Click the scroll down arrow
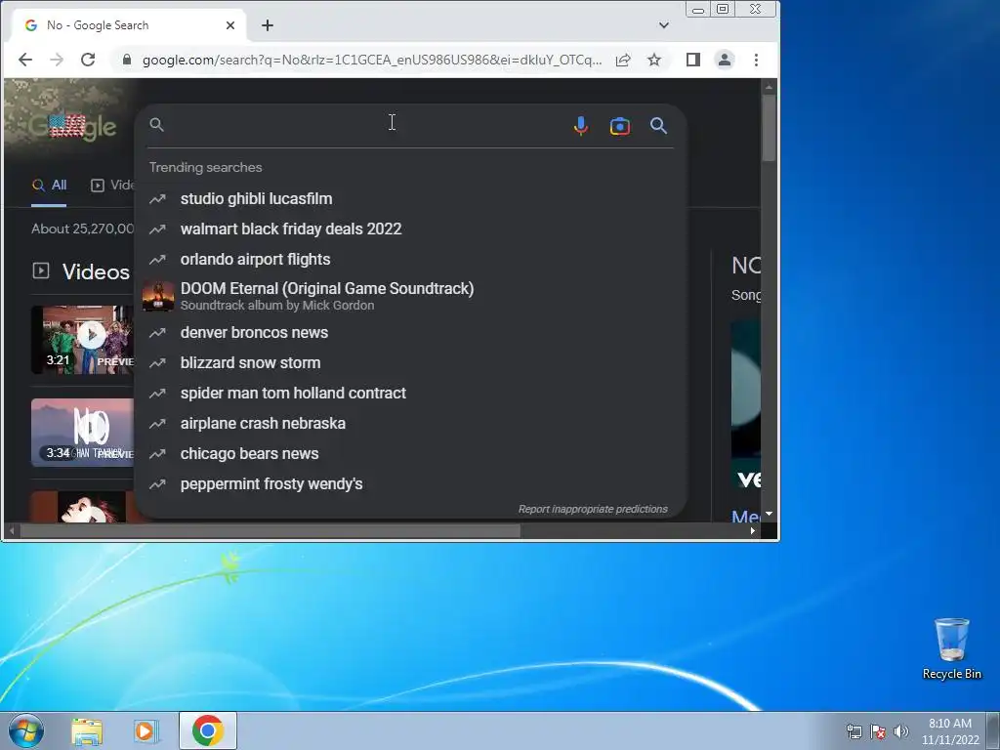Screen dimensions: 1000x750 click(770, 514)
